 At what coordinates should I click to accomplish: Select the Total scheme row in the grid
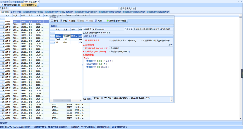tap(58, 39)
